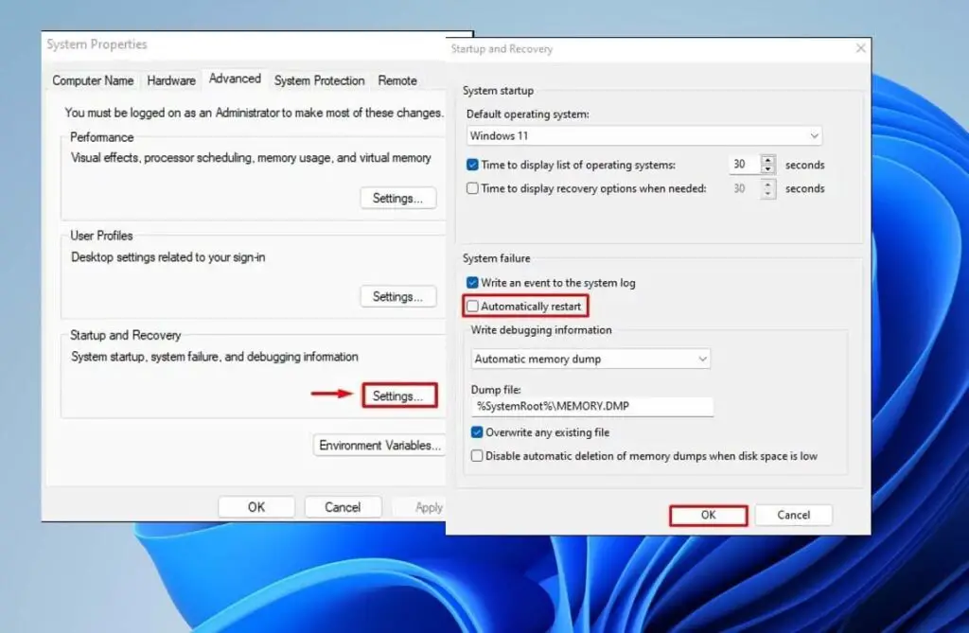Cancel the Startup and Recovery dialog
Screen dimensions: 969x633
point(793,515)
